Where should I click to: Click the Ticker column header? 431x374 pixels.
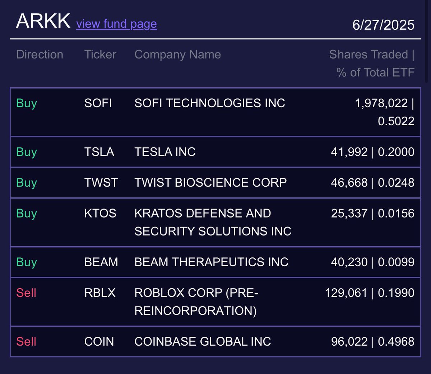(100, 55)
